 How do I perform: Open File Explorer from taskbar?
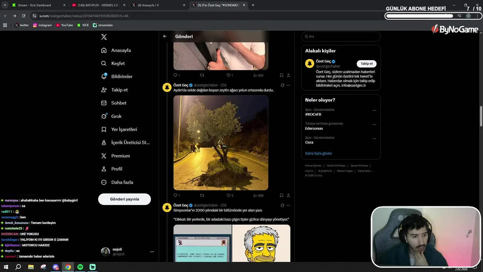(x=31, y=267)
